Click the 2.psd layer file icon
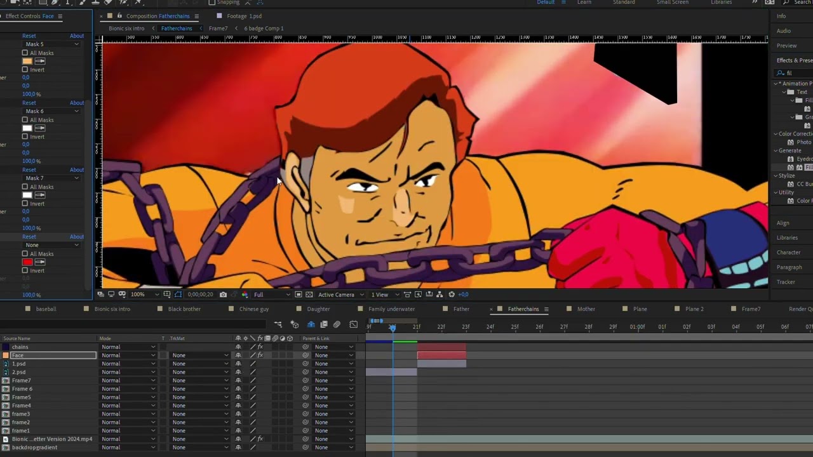This screenshot has height=457, width=813. coord(6,372)
